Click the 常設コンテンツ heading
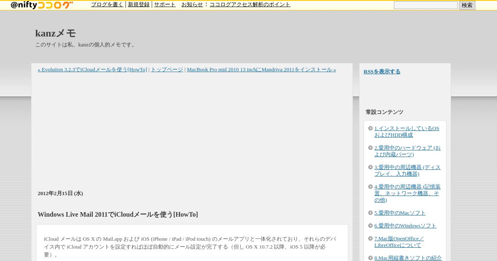This screenshot has width=497, height=261. pos(384,112)
